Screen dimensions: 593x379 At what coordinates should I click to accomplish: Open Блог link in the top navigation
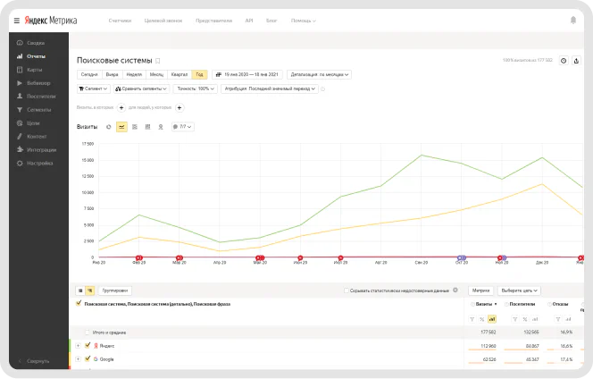pos(271,21)
